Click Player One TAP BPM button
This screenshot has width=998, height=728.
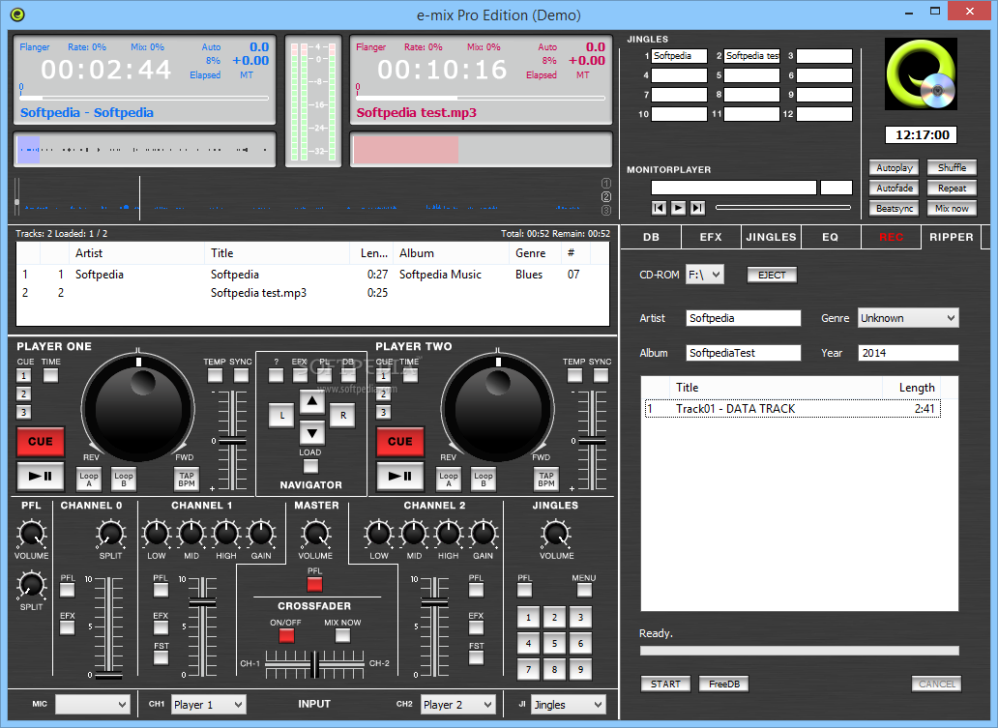[187, 479]
